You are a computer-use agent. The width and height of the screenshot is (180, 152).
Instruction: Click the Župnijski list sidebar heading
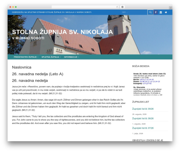coord(141,102)
